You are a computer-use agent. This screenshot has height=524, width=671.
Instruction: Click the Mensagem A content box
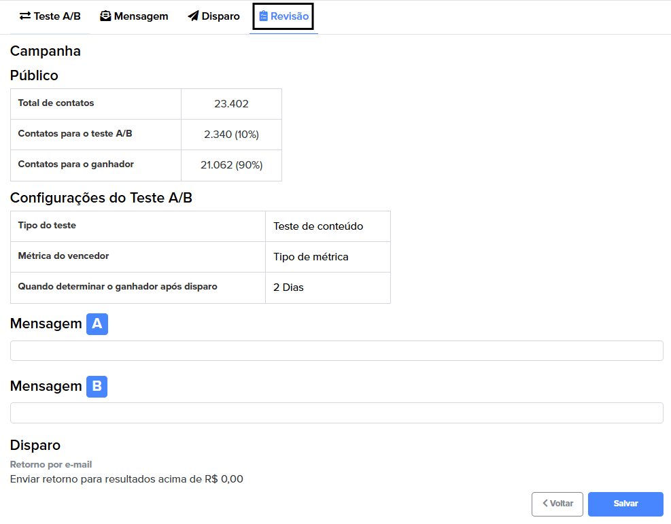[x=337, y=351]
